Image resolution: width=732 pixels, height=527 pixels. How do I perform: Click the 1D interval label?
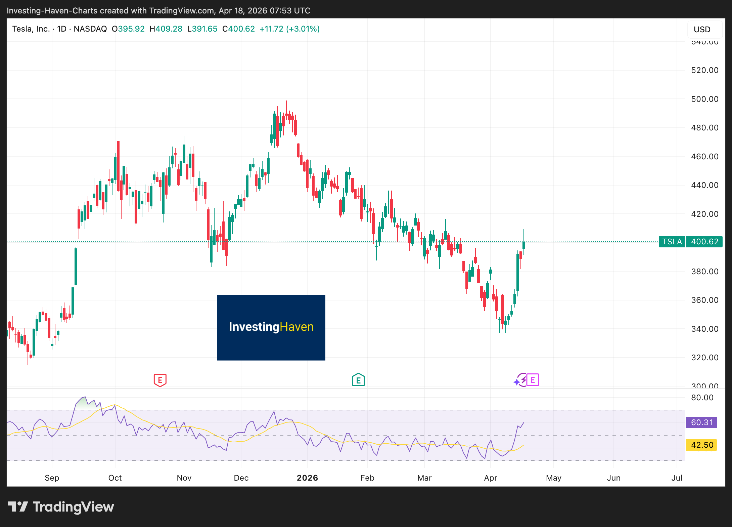62,29
